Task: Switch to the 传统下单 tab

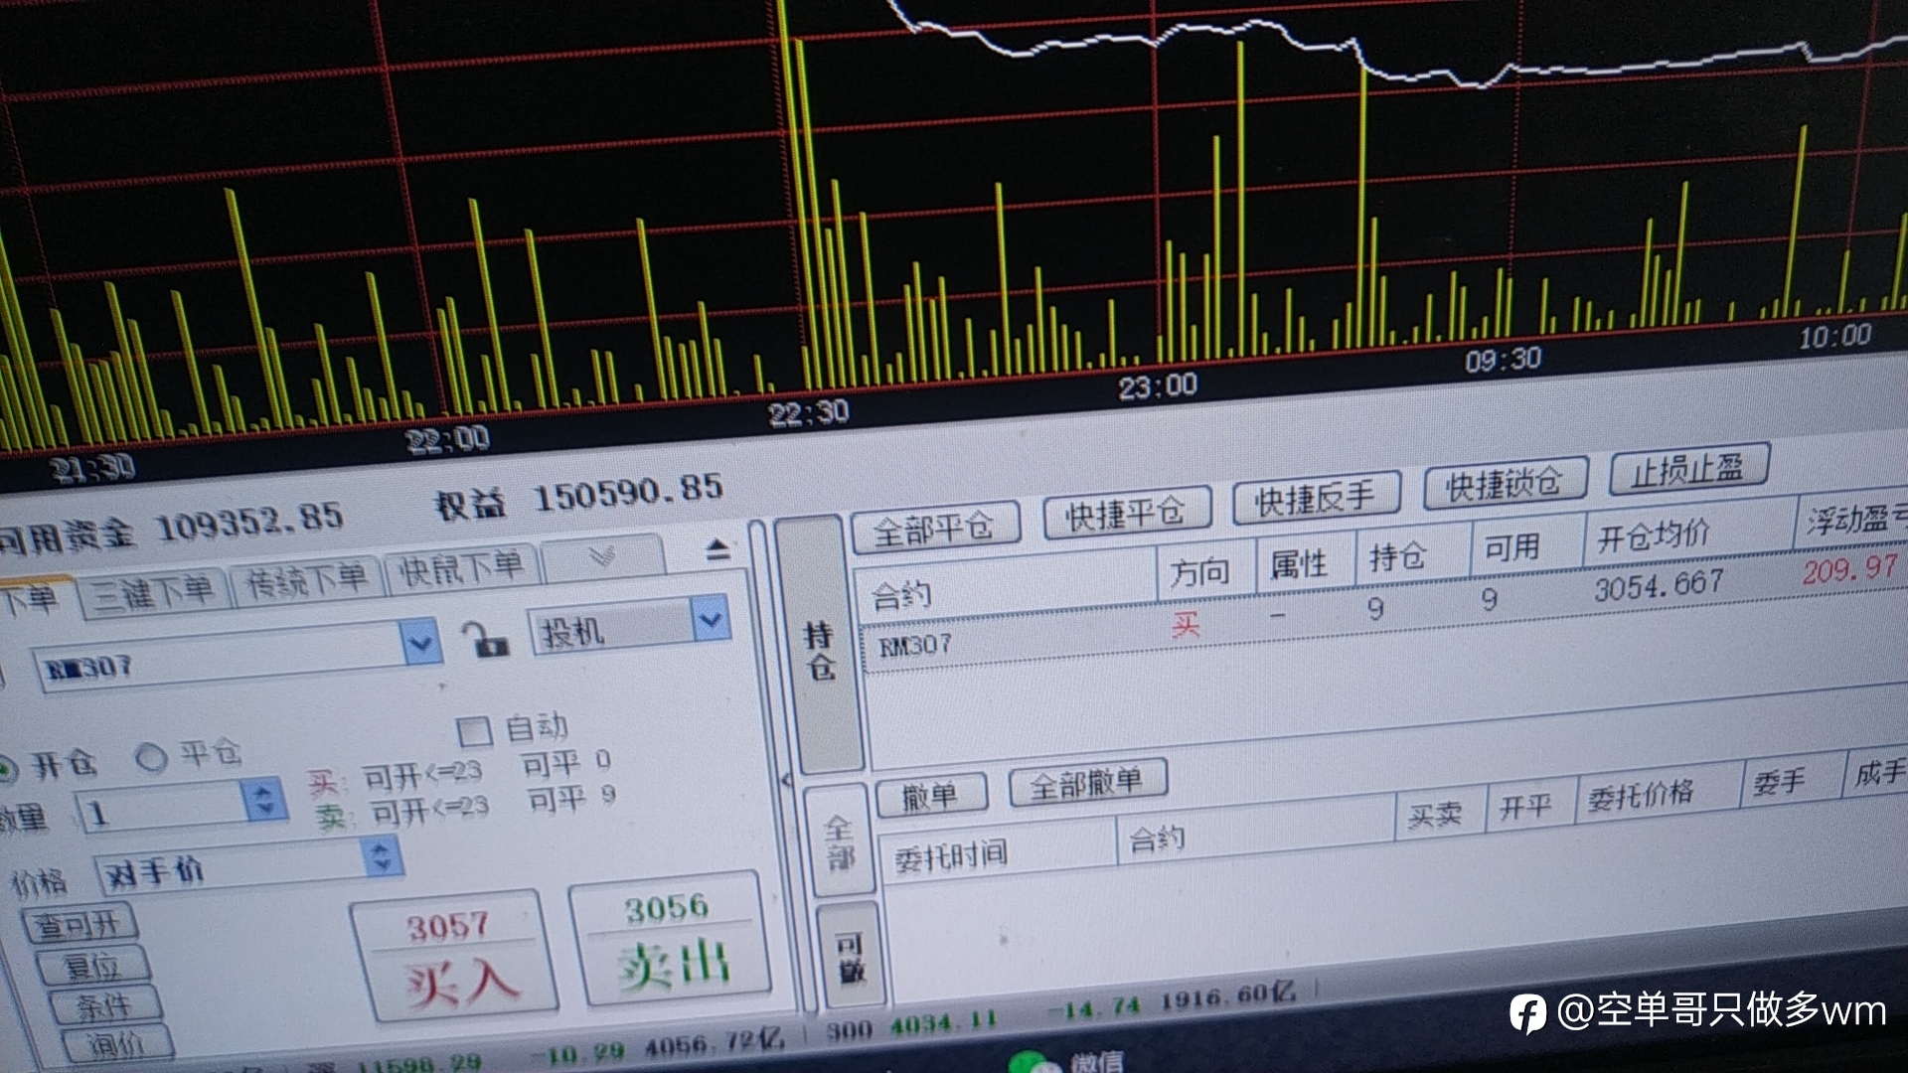Action: pos(305,579)
